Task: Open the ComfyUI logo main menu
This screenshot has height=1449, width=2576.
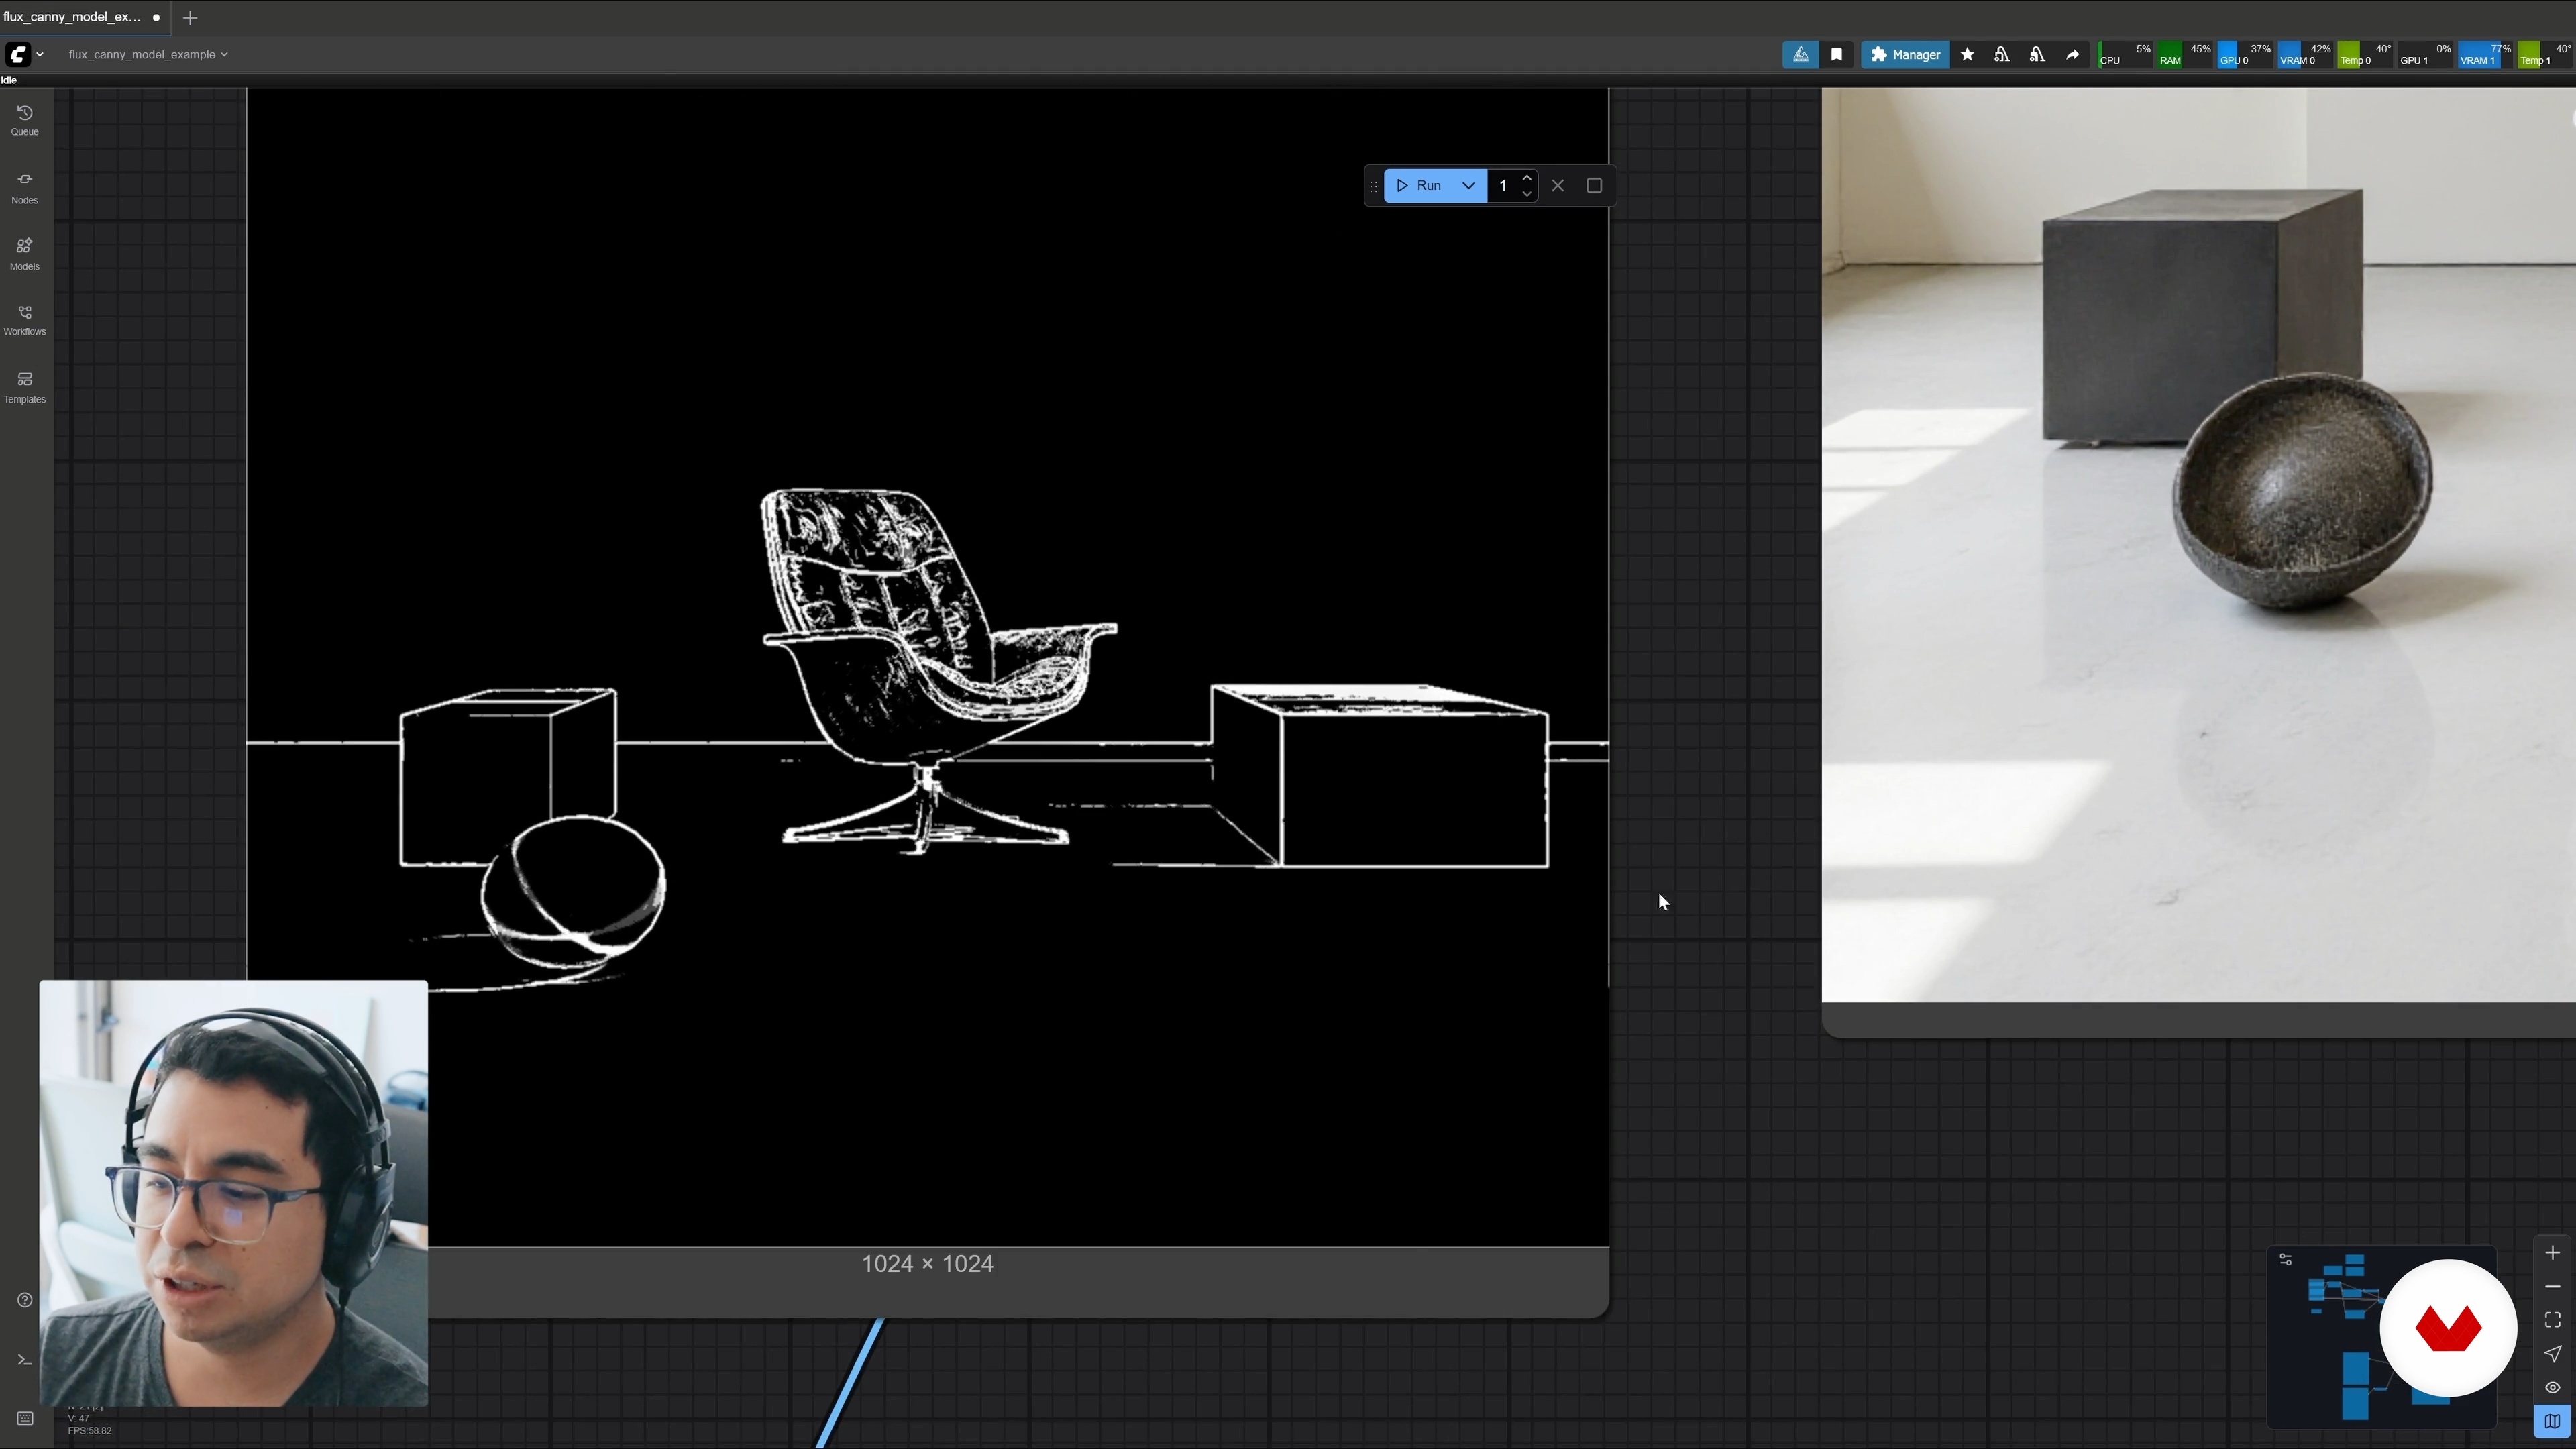Action: [18, 55]
